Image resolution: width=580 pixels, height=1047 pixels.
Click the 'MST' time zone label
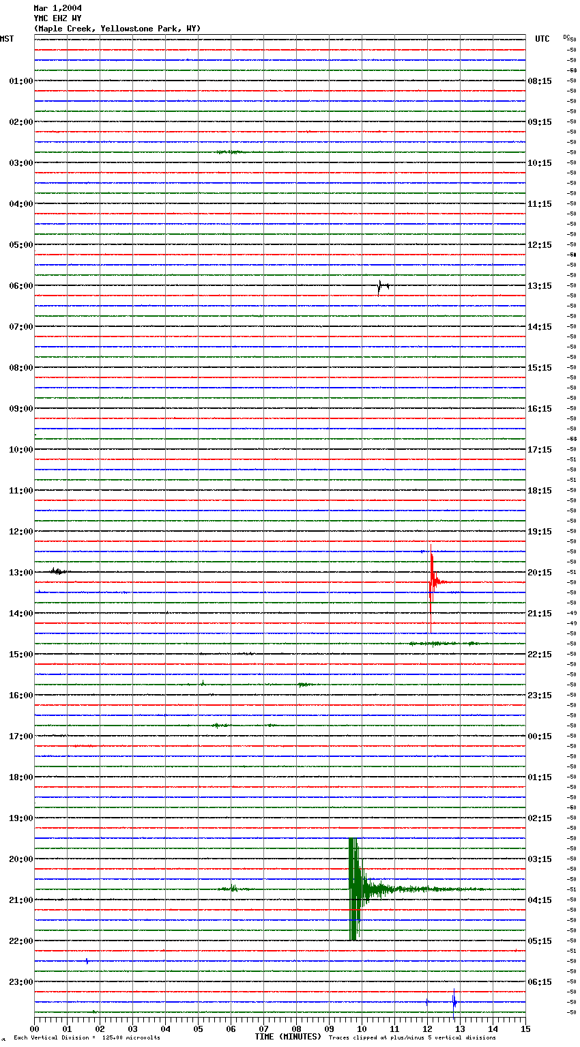7,39
